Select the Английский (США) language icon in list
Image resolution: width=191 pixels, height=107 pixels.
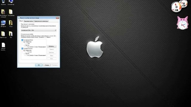click(x=22, y=40)
